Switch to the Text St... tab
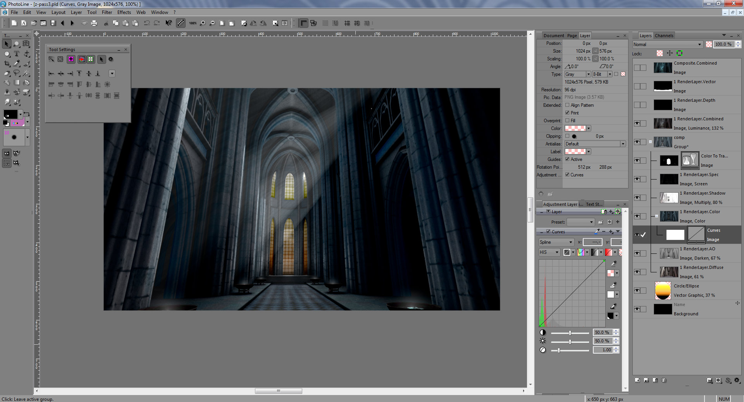This screenshot has width=744, height=402. (x=594, y=204)
